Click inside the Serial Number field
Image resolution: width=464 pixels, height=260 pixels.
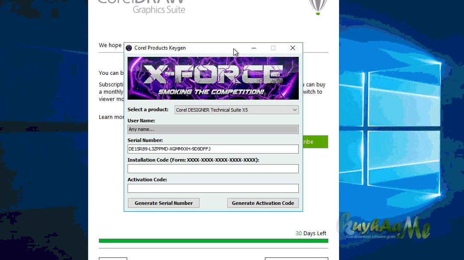[213, 149]
